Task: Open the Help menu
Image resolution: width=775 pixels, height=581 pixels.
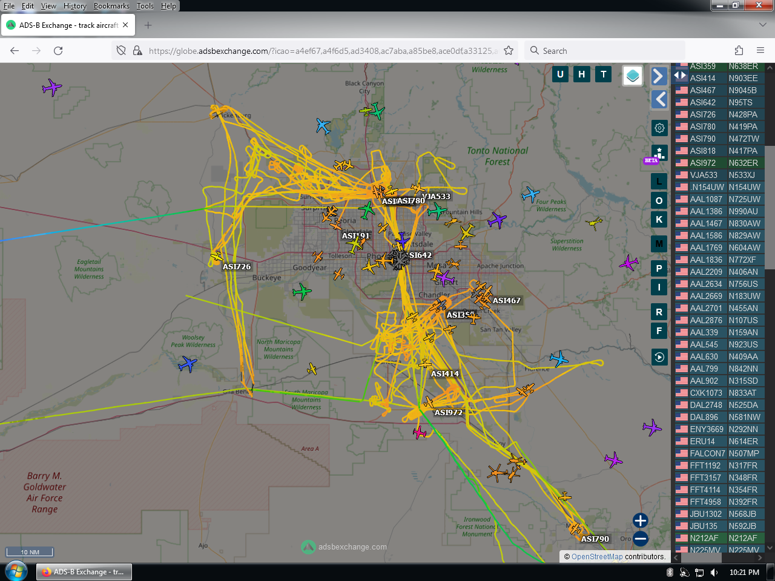Action: [168, 6]
